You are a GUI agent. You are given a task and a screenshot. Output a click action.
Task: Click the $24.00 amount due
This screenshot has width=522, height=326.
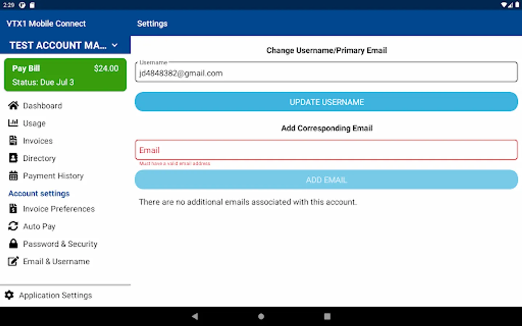coord(106,68)
